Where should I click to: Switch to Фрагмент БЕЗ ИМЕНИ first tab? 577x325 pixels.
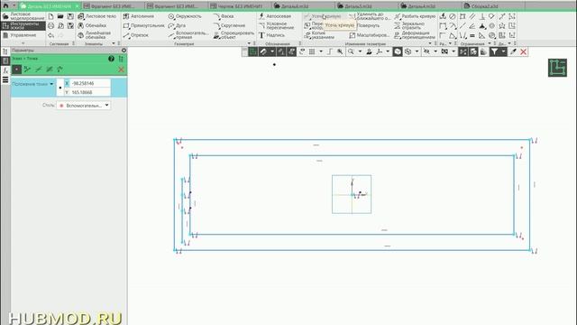113,6
